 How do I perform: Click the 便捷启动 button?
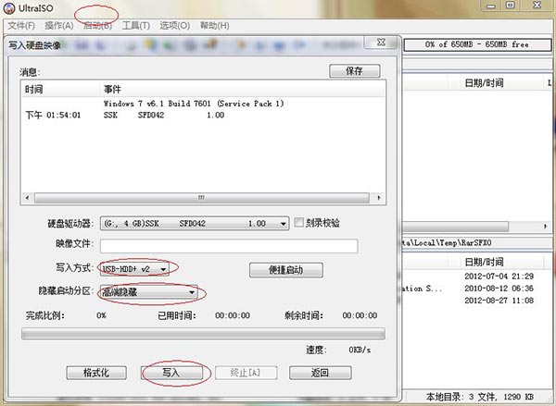pyautogui.click(x=285, y=270)
